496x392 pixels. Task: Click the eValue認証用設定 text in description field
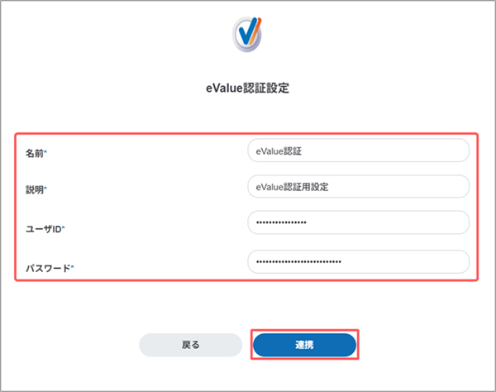[x=292, y=187]
